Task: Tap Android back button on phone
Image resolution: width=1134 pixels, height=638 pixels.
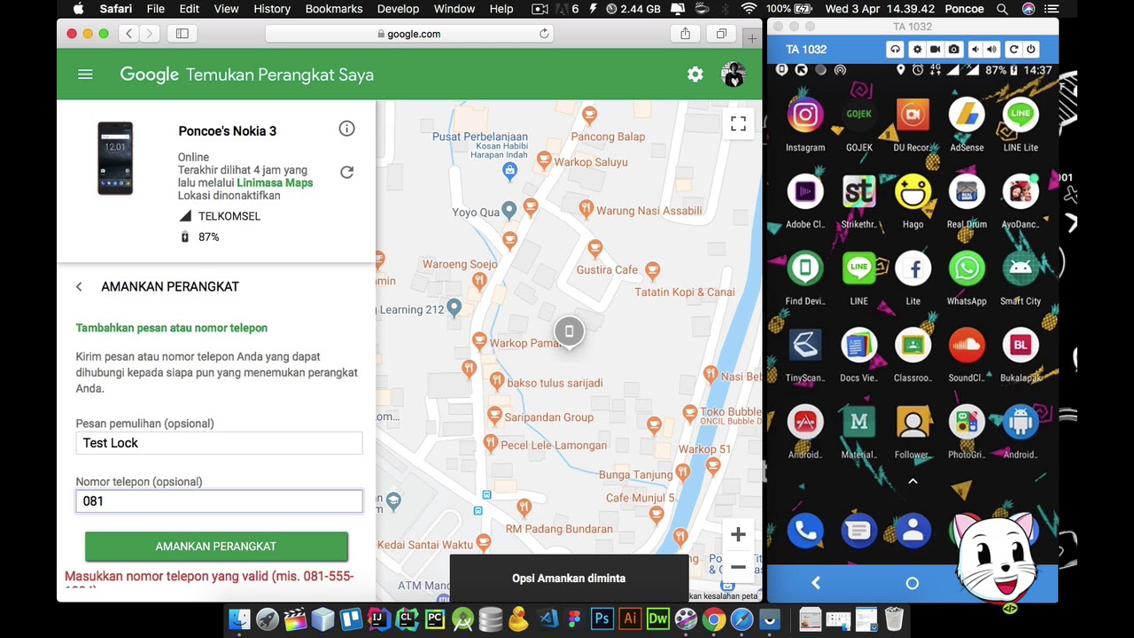Action: [x=816, y=583]
